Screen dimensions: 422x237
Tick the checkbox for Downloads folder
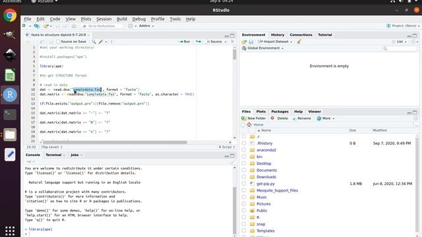pos(244,177)
